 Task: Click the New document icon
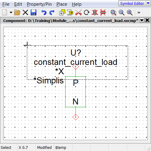click(5, 12)
